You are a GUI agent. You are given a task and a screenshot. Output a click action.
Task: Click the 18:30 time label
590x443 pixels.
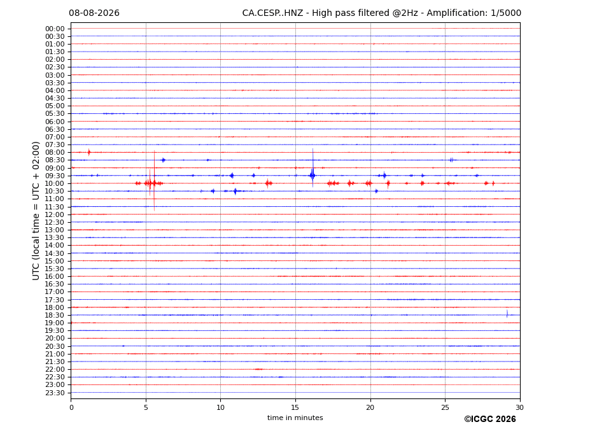[x=55, y=316]
